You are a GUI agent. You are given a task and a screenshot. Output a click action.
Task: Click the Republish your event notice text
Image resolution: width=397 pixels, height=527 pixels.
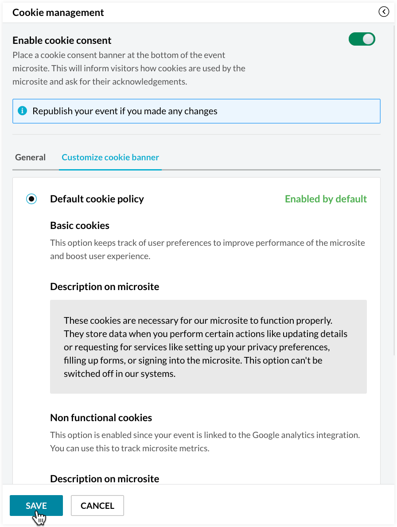tap(125, 111)
